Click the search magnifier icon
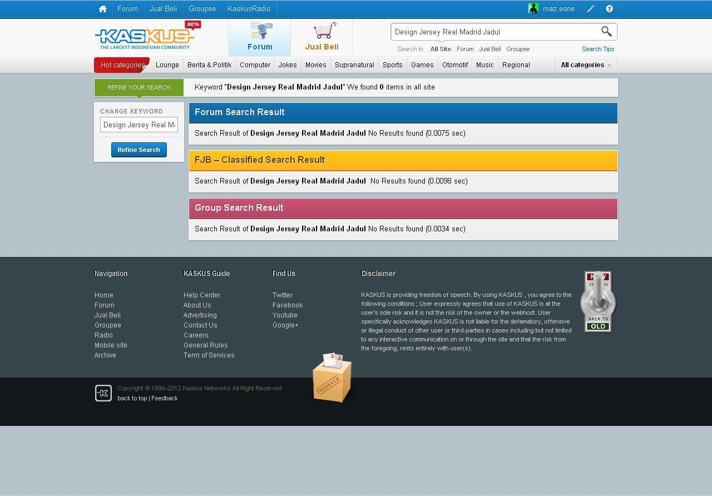Viewport: 712px width, 496px height. pos(606,32)
